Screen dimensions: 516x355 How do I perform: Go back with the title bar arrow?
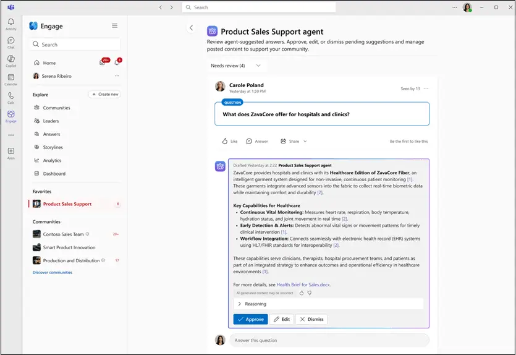tap(161, 7)
